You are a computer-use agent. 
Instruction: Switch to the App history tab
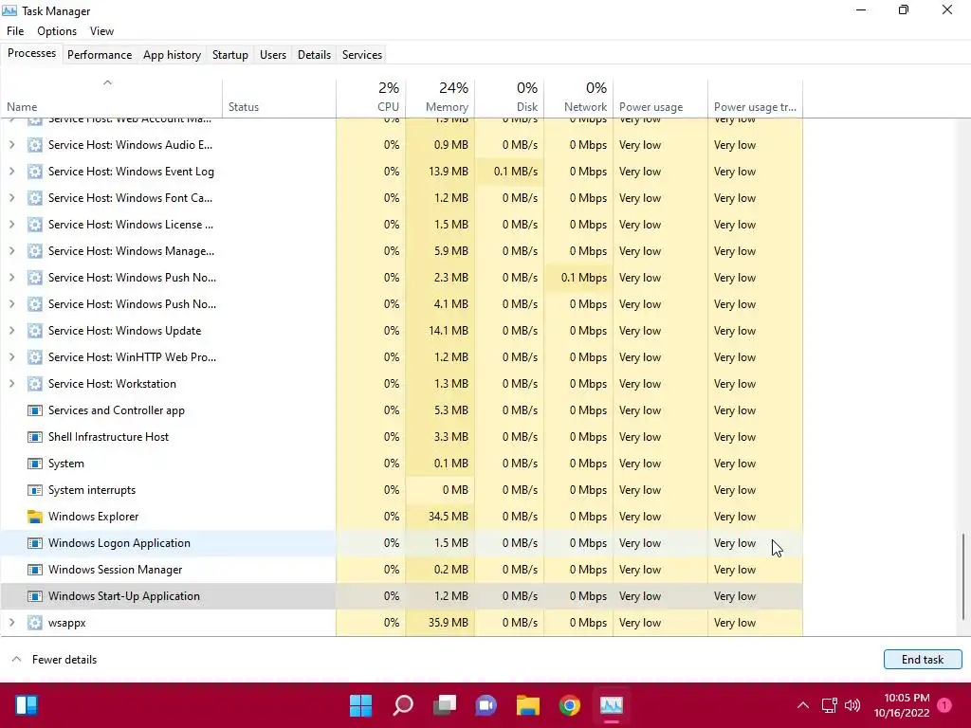pos(173,54)
